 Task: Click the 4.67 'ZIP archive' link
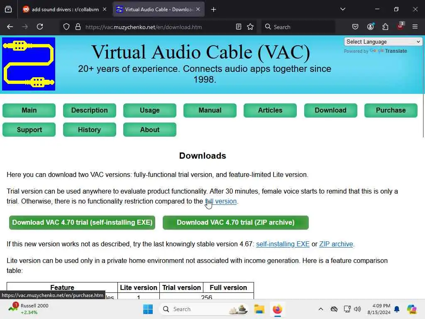[336, 244]
